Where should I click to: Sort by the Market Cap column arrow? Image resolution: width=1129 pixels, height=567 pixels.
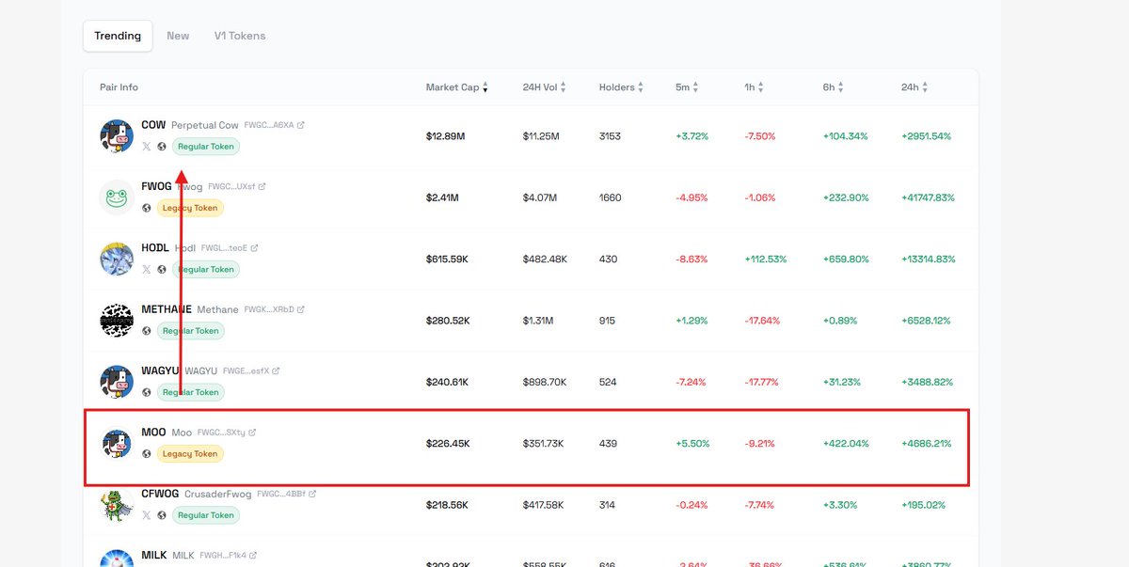[485, 87]
